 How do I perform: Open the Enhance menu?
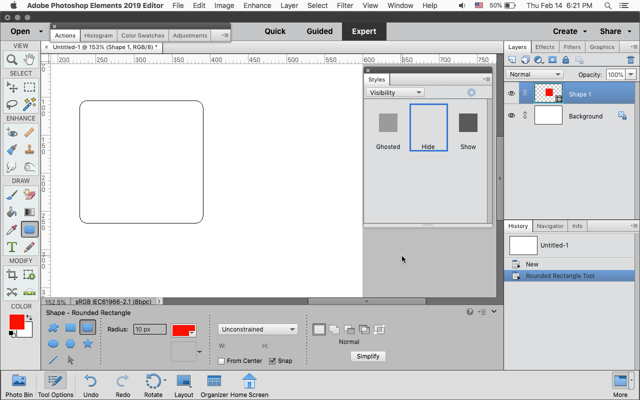(257, 5)
